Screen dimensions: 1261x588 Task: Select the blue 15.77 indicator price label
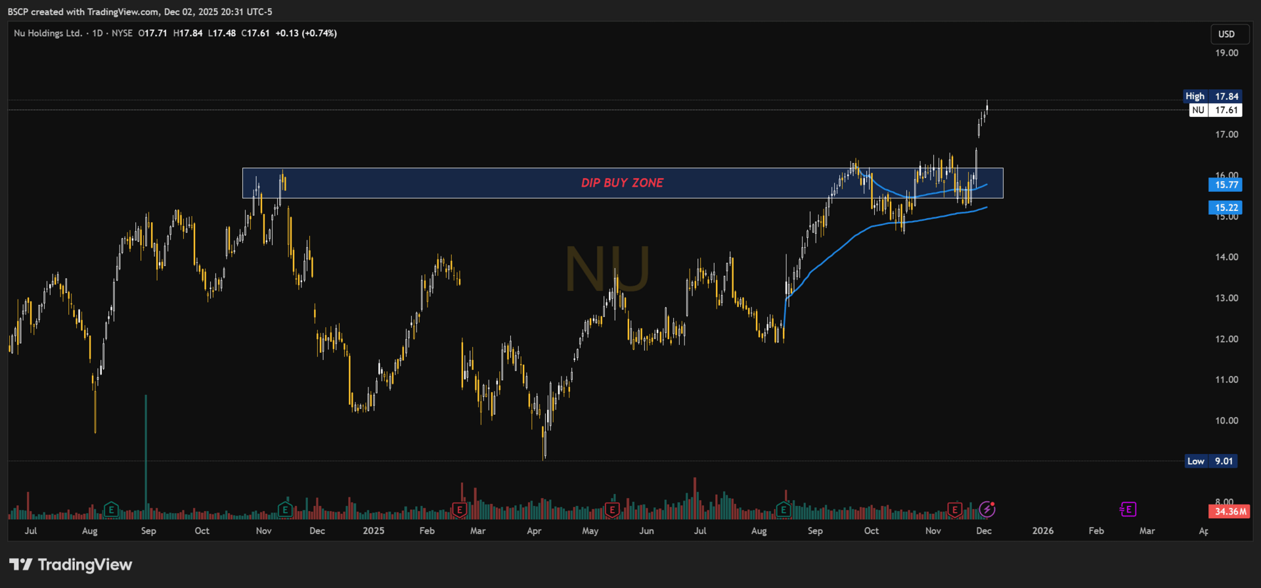pyautogui.click(x=1226, y=185)
